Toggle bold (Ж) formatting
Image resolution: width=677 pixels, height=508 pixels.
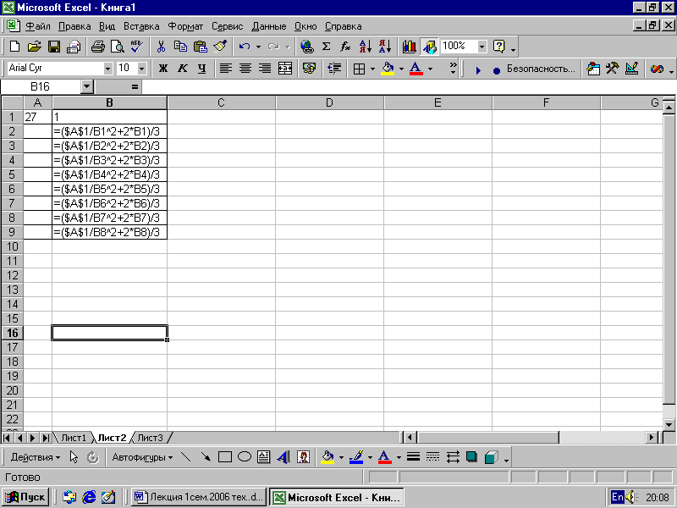163,69
